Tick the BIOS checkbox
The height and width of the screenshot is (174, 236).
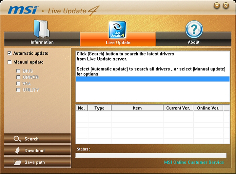pyautogui.click(x=18, y=71)
